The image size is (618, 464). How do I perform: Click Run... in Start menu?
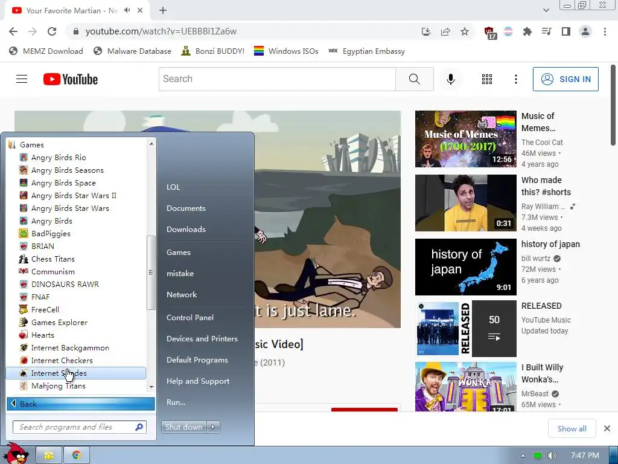[176, 402]
